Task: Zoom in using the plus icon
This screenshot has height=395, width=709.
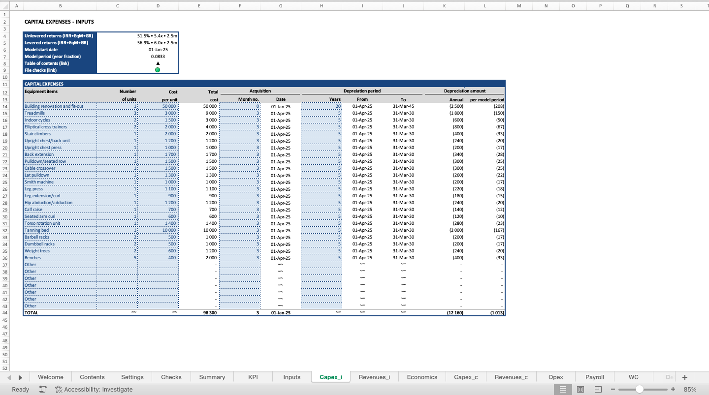Action: [674, 389]
